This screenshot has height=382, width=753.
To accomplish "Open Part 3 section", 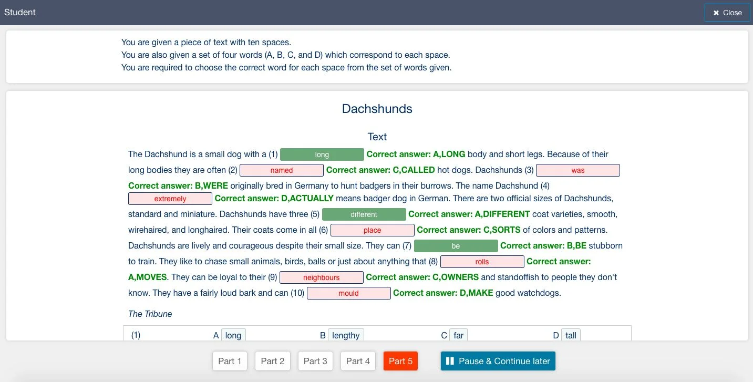I will [x=315, y=361].
